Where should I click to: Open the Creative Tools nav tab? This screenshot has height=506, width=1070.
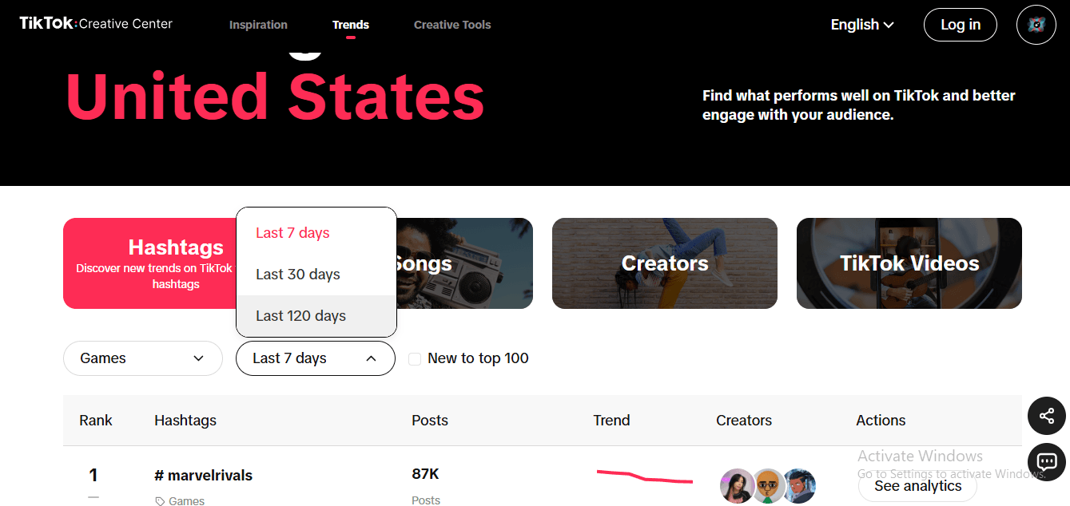click(x=452, y=25)
